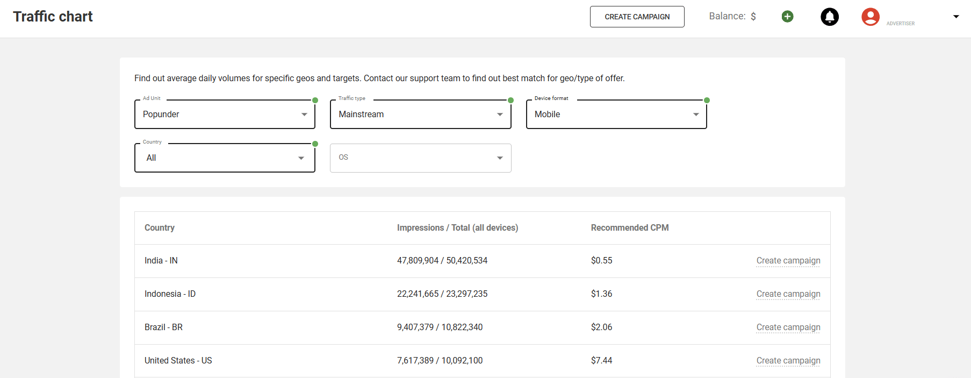971x378 pixels.
Task: Click the green add funds plus icon
Action: pyautogui.click(x=787, y=17)
